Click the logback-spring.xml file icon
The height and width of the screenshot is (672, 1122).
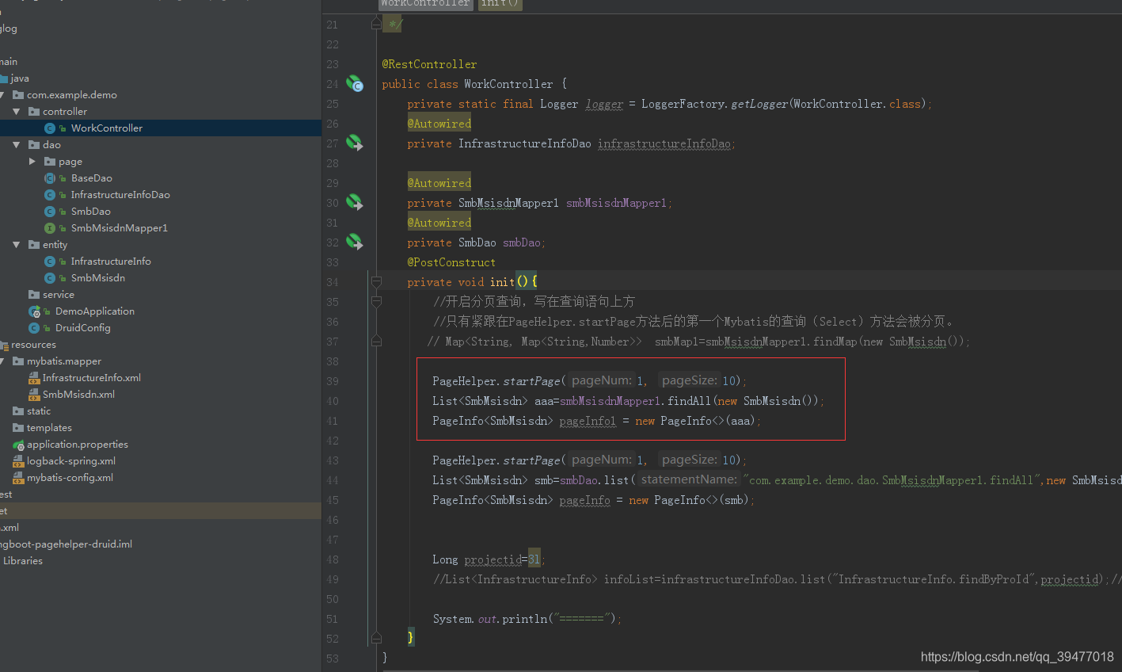[18, 461]
